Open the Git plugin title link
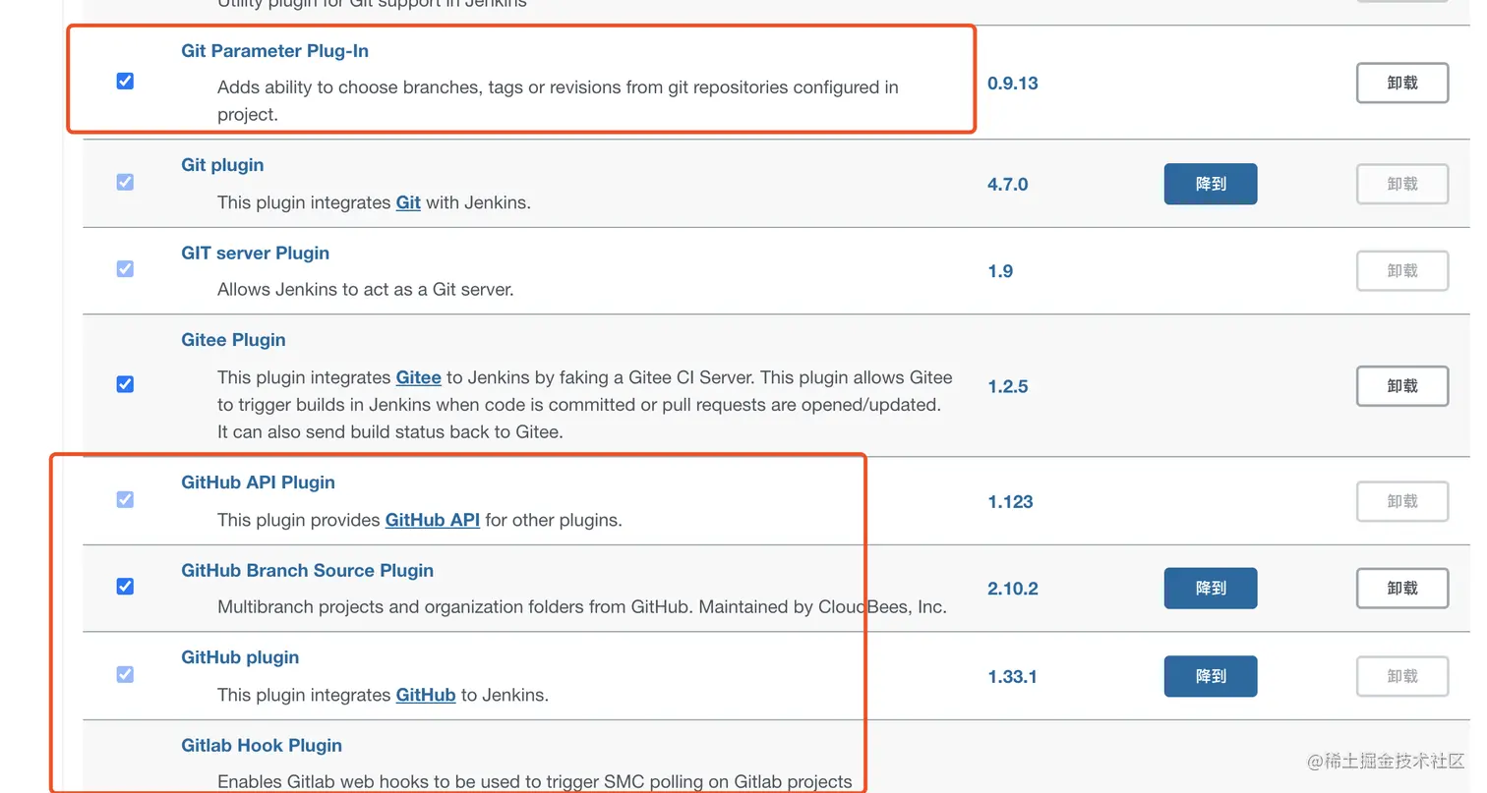 point(222,165)
